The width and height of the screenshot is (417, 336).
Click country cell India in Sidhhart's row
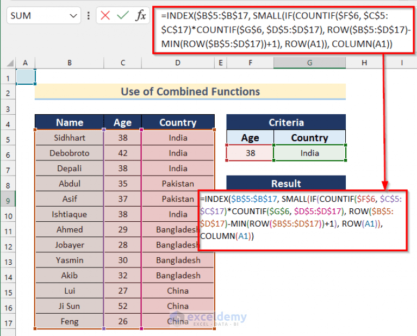[x=178, y=138]
